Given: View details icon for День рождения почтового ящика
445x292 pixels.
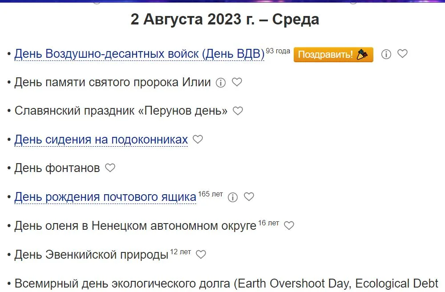Looking at the screenshot, I should pyautogui.click(x=233, y=196).
